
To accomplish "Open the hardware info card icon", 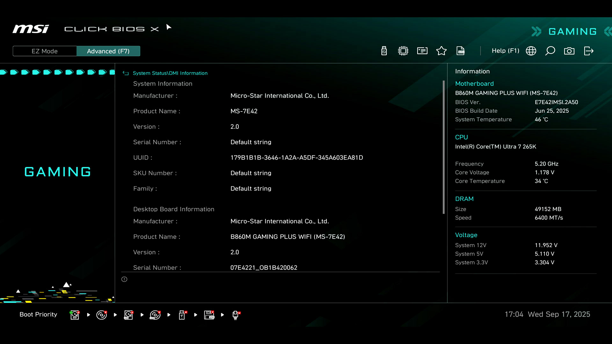I will 422,51.
